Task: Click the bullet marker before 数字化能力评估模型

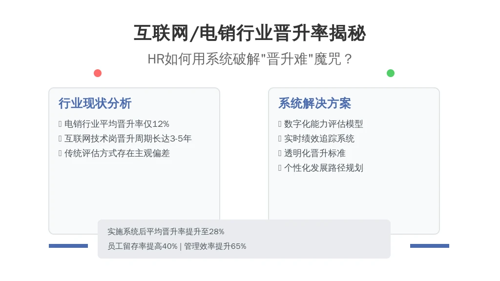Action: point(280,124)
